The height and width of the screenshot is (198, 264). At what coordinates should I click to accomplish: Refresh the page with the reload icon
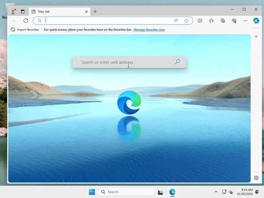click(x=26, y=21)
